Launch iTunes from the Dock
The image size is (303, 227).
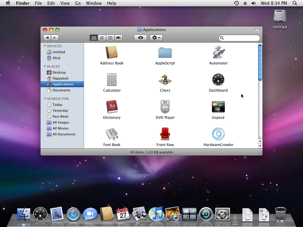156,214
